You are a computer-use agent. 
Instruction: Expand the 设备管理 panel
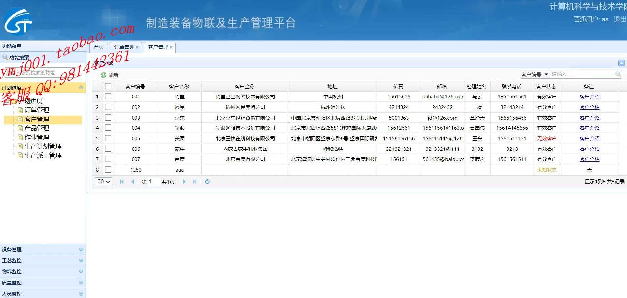coord(81,250)
